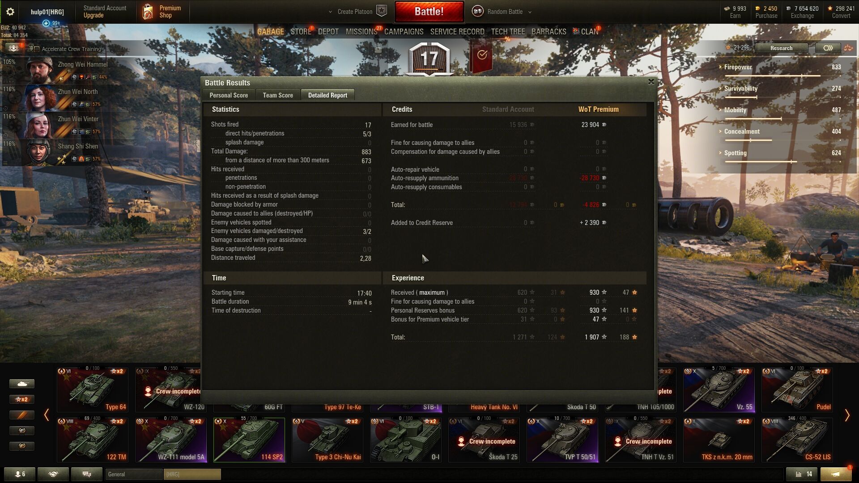Image resolution: width=859 pixels, height=483 pixels.
Task: Switch to the Team Score tab
Action: pos(278,95)
